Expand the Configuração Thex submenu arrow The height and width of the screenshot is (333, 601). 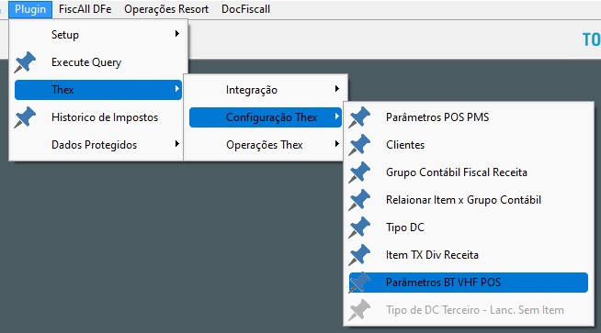coord(336,116)
